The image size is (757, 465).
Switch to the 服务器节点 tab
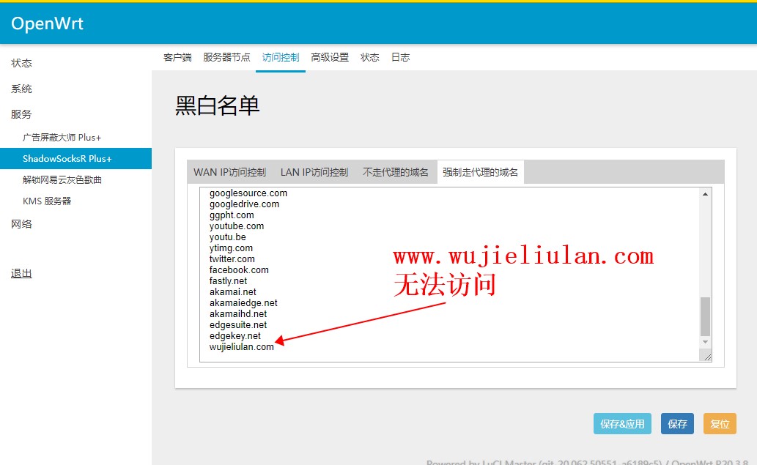pyautogui.click(x=226, y=56)
